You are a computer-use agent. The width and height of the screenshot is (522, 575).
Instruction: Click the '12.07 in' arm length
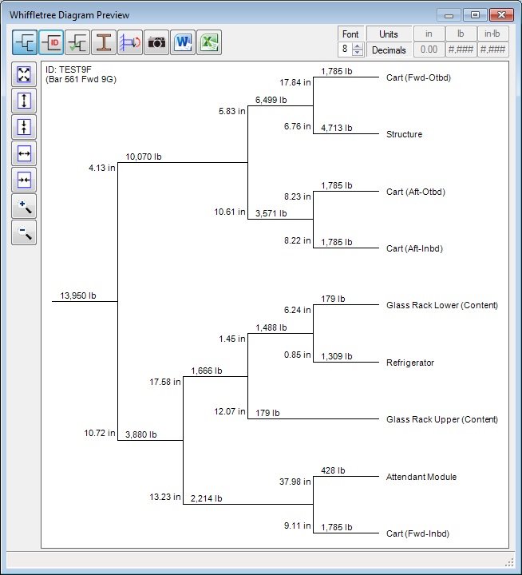tap(230, 411)
